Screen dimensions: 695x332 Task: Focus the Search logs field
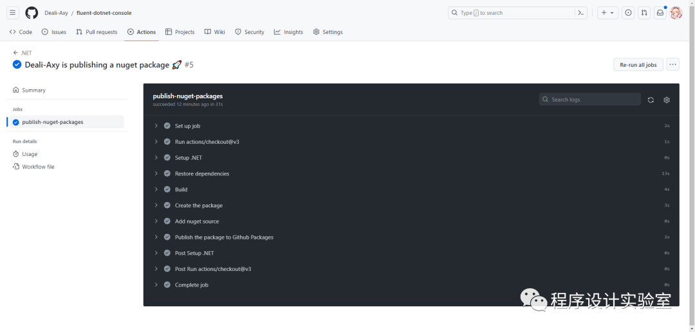tap(590, 100)
